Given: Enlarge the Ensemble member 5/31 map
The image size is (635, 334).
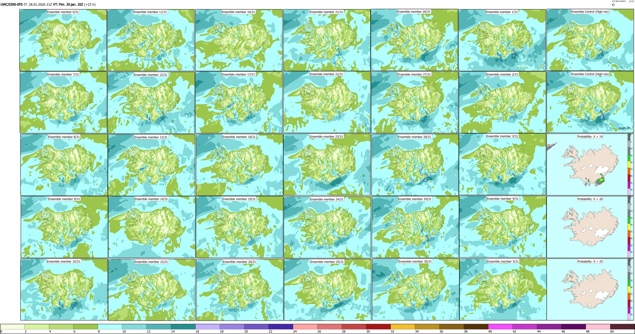Looking at the screenshot, I should point(503,290).
